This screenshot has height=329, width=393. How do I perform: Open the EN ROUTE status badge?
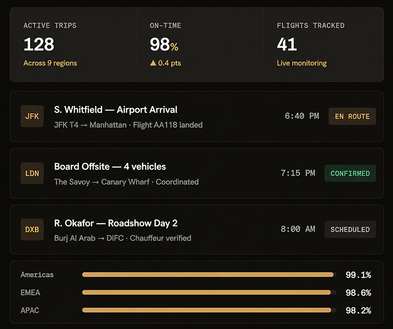[x=352, y=116]
